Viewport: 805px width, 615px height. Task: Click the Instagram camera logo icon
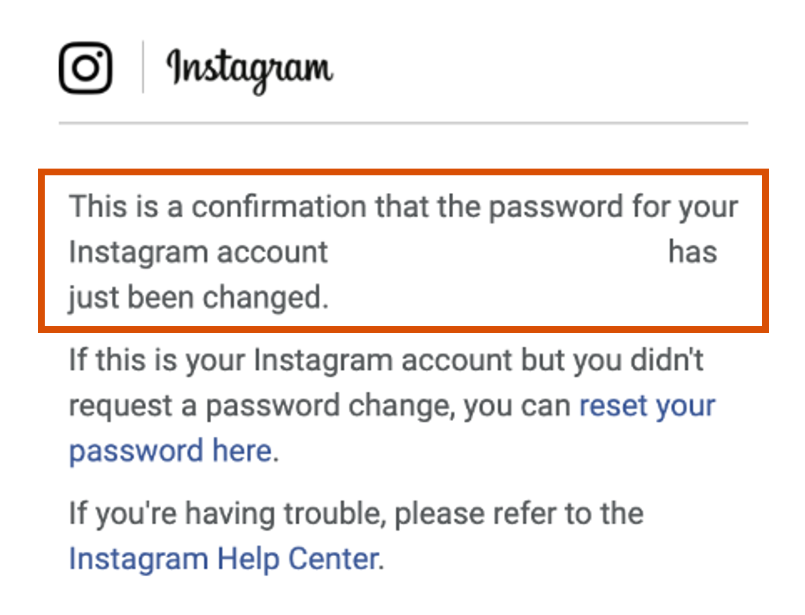click(x=86, y=68)
